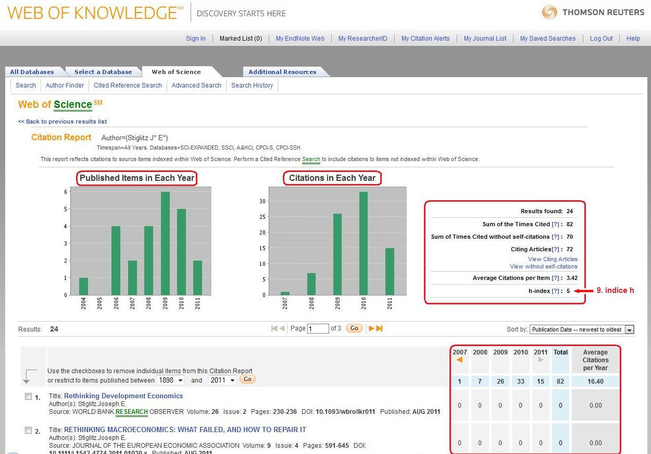Image resolution: width=651 pixels, height=454 pixels.
Task: Open Marked List (0)
Action: 241,39
